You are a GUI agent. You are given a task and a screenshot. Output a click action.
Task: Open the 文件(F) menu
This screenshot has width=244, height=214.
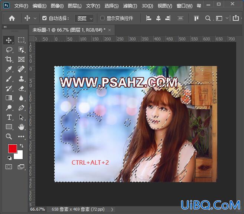pos(21,6)
